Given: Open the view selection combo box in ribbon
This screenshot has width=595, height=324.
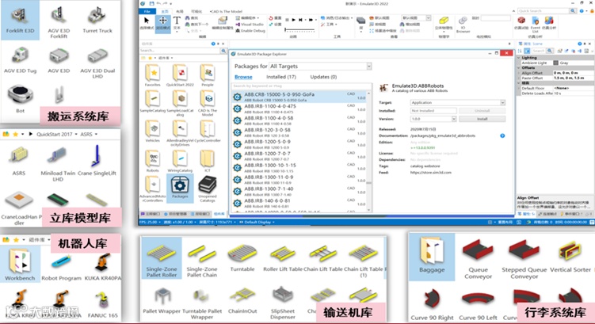Looking at the screenshot, I should pos(416,18).
